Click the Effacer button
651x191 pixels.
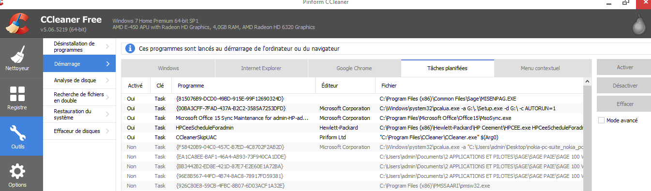(x=624, y=104)
